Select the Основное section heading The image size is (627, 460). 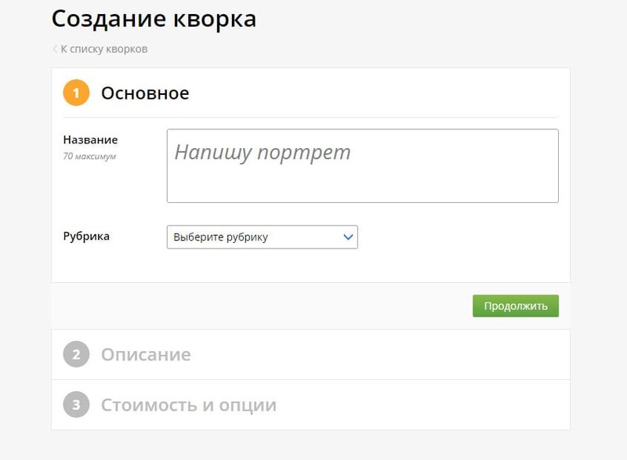pos(145,93)
